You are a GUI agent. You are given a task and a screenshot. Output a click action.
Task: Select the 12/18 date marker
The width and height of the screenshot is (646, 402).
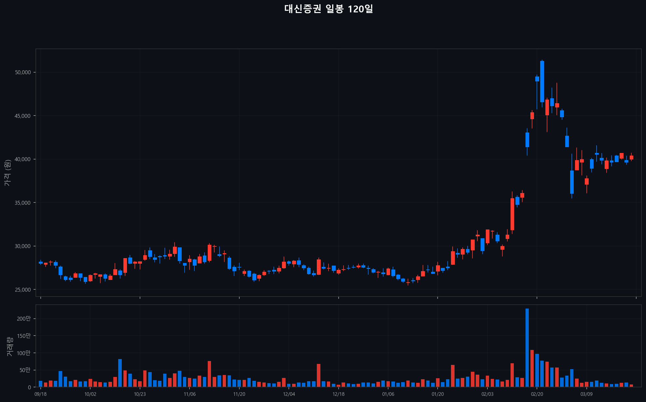338,394
